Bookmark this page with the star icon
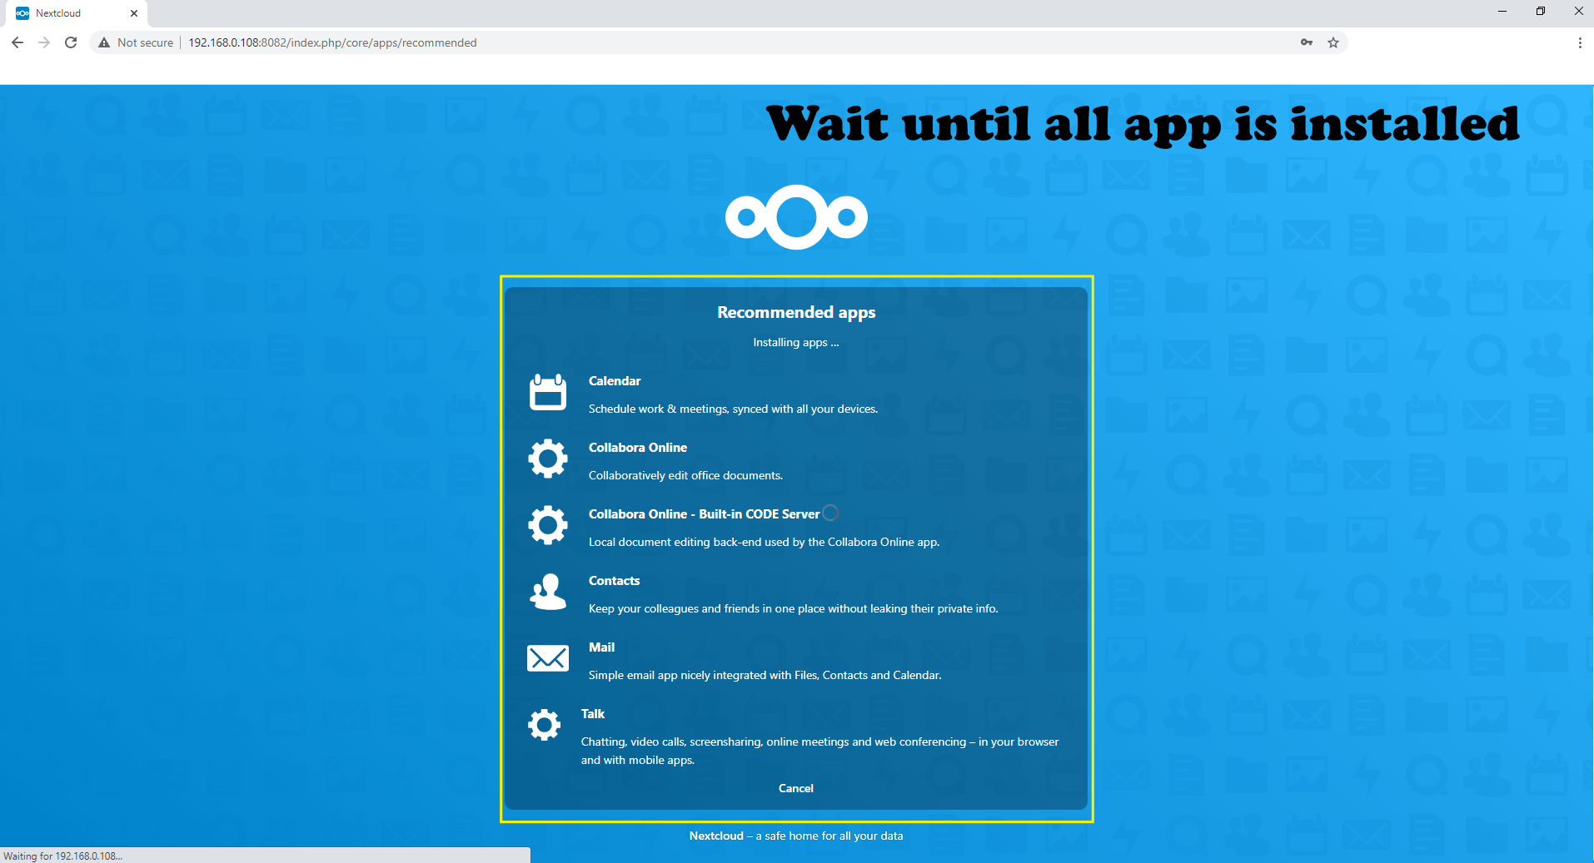 coord(1333,42)
